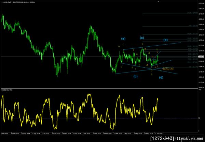This screenshot has width=205, height=142.
Task: Click the orange wave number 2
Action: coord(145,49)
